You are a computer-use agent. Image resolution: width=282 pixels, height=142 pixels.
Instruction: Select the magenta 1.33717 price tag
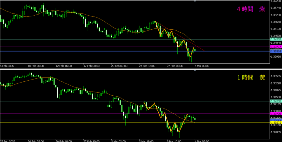[276, 47]
